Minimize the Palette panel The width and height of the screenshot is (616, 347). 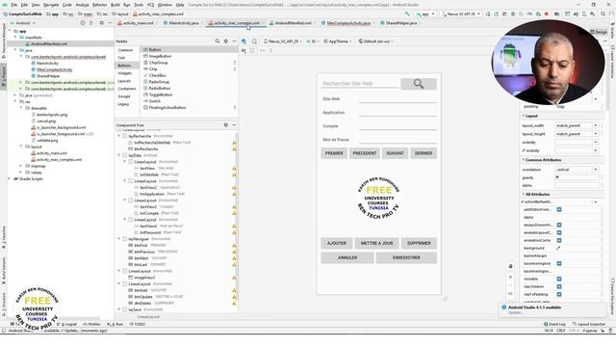(x=234, y=40)
